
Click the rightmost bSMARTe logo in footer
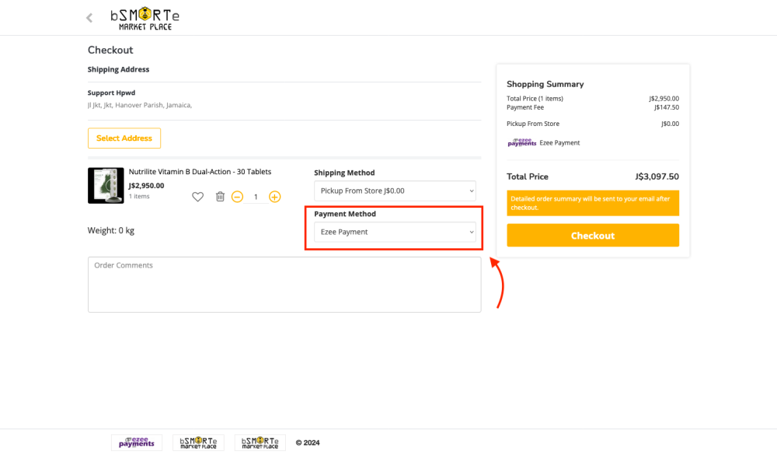tap(260, 443)
